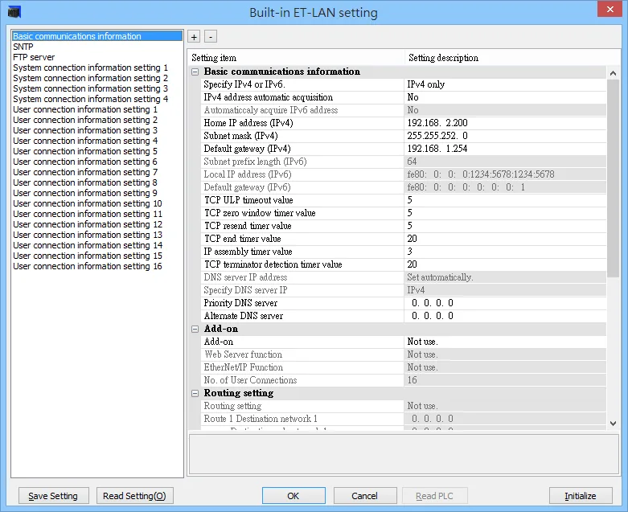Click the TCP end timer value 20
Image resolution: width=628 pixels, height=512 pixels.
coord(505,239)
